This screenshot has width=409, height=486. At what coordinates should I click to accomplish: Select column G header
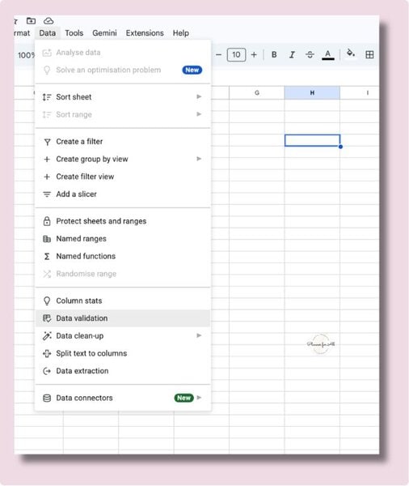pos(257,92)
